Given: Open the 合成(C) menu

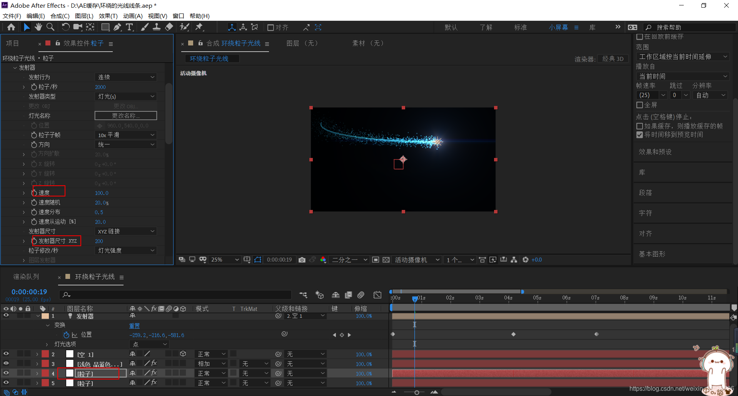Looking at the screenshot, I should [x=60, y=16].
